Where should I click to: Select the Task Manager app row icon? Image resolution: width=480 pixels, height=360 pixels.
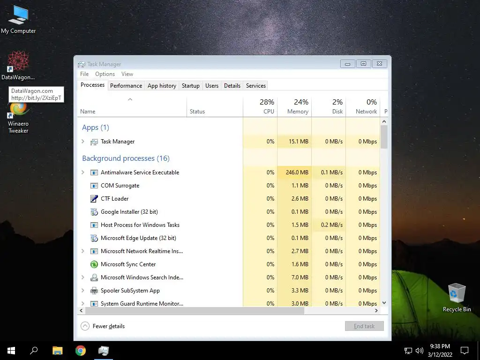(94, 142)
